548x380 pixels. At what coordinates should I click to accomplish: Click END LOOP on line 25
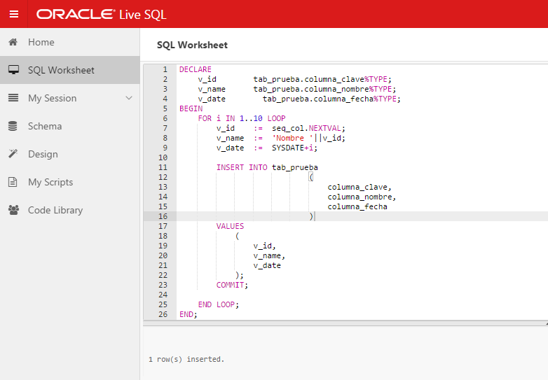coord(219,304)
